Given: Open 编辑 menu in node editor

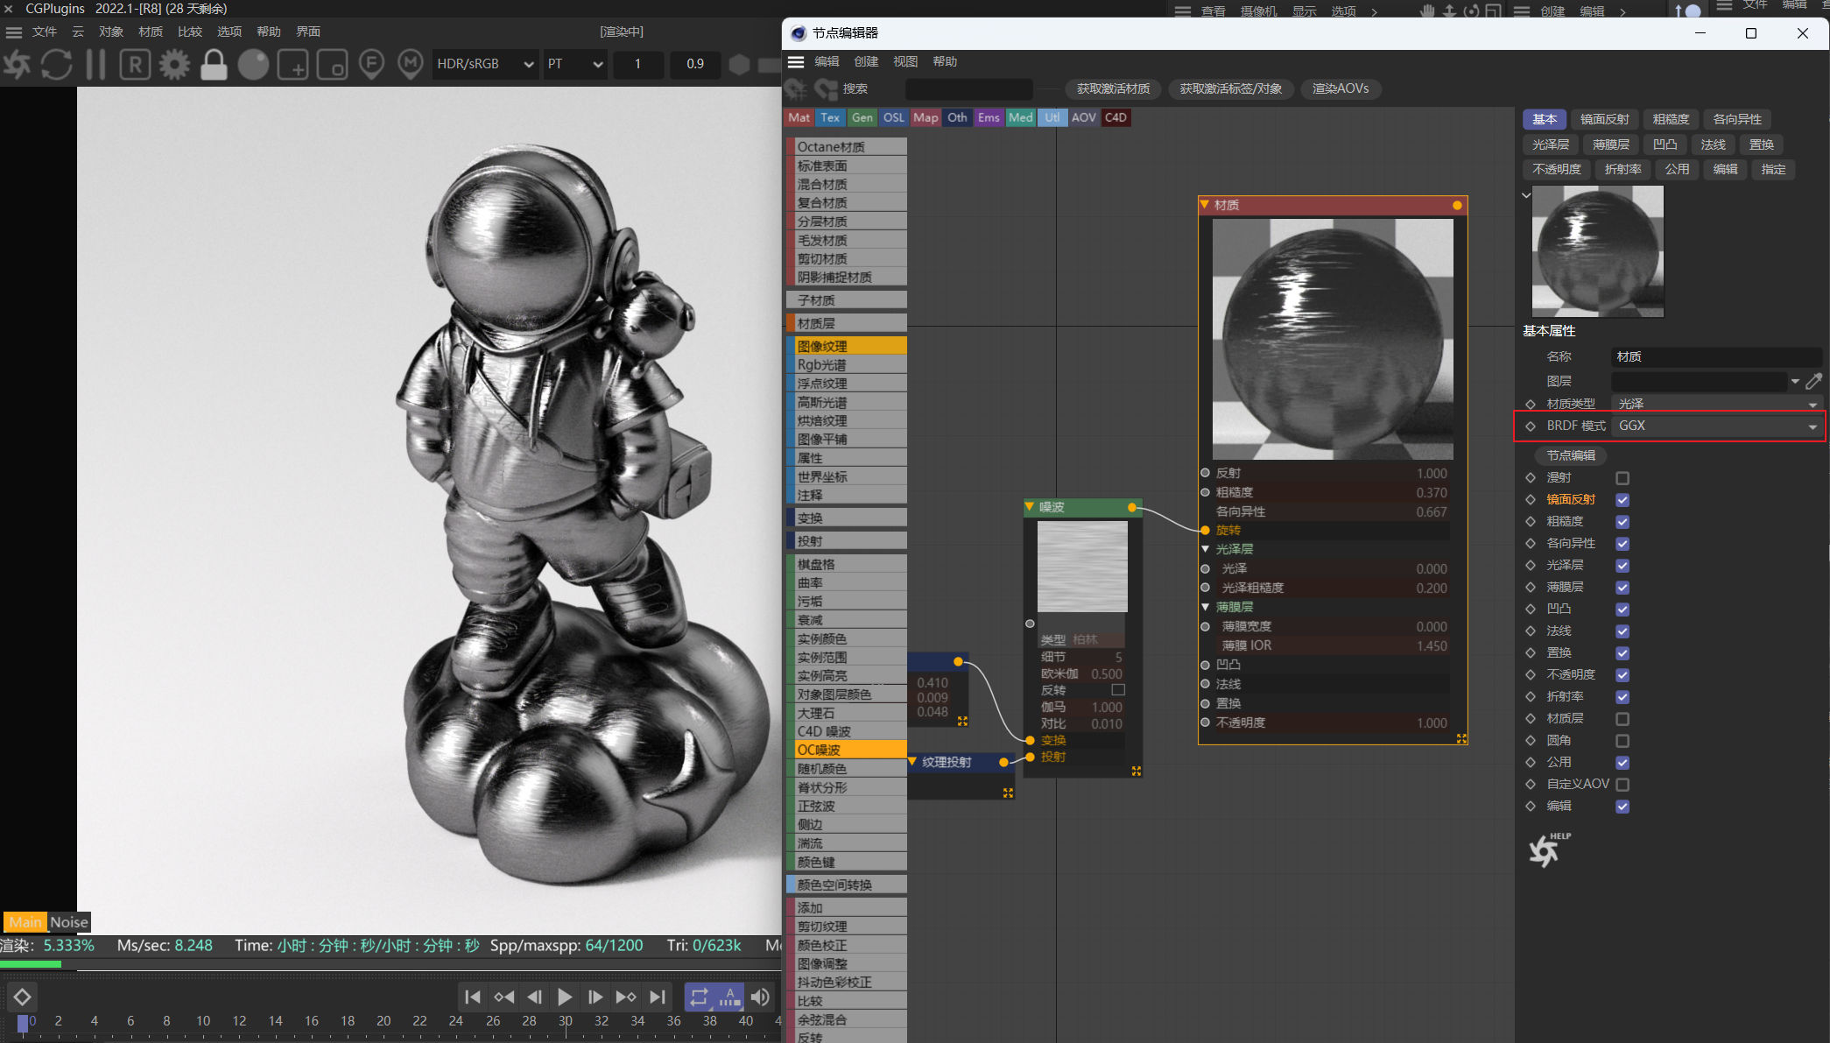Looking at the screenshot, I should pos(827,61).
